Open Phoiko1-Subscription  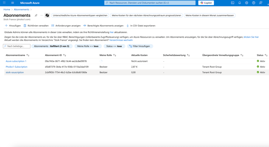coord(16,67)
